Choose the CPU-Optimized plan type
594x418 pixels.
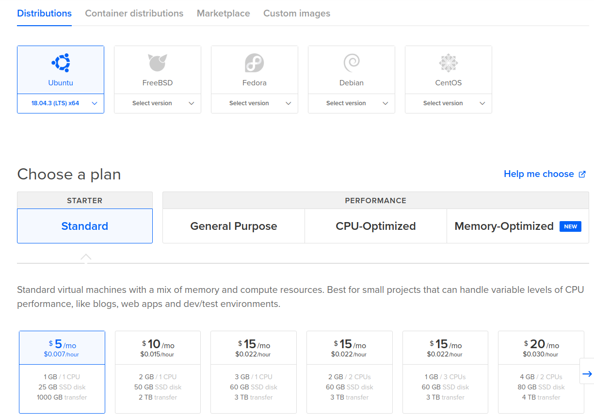point(376,226)
